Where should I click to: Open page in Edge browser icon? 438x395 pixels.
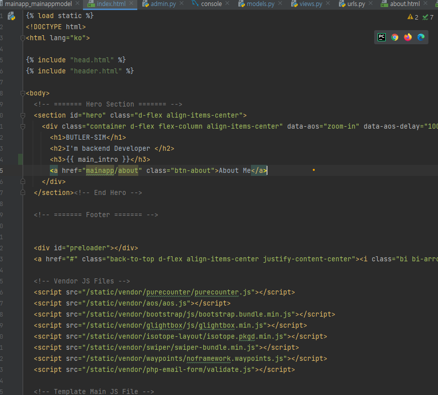[x=421, y=37]
